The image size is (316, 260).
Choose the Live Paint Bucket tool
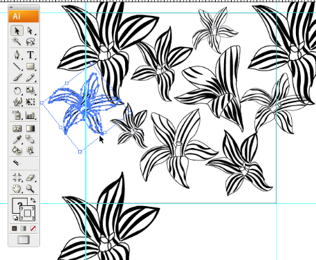17,150
